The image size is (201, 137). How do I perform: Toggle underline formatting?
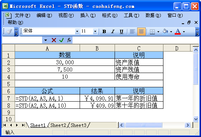121,32
